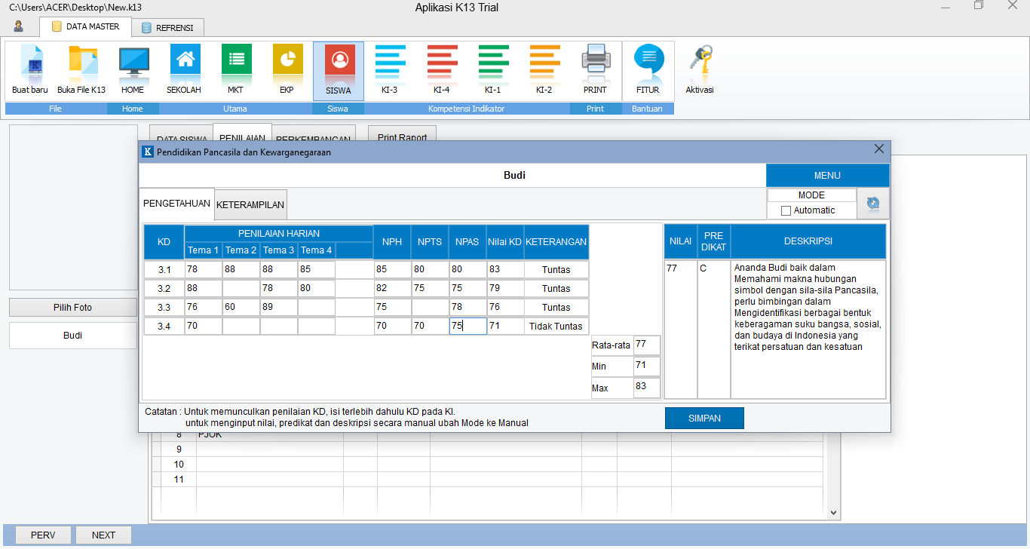Open the SEKOLAH settings icon

click(x=184, y=68)
